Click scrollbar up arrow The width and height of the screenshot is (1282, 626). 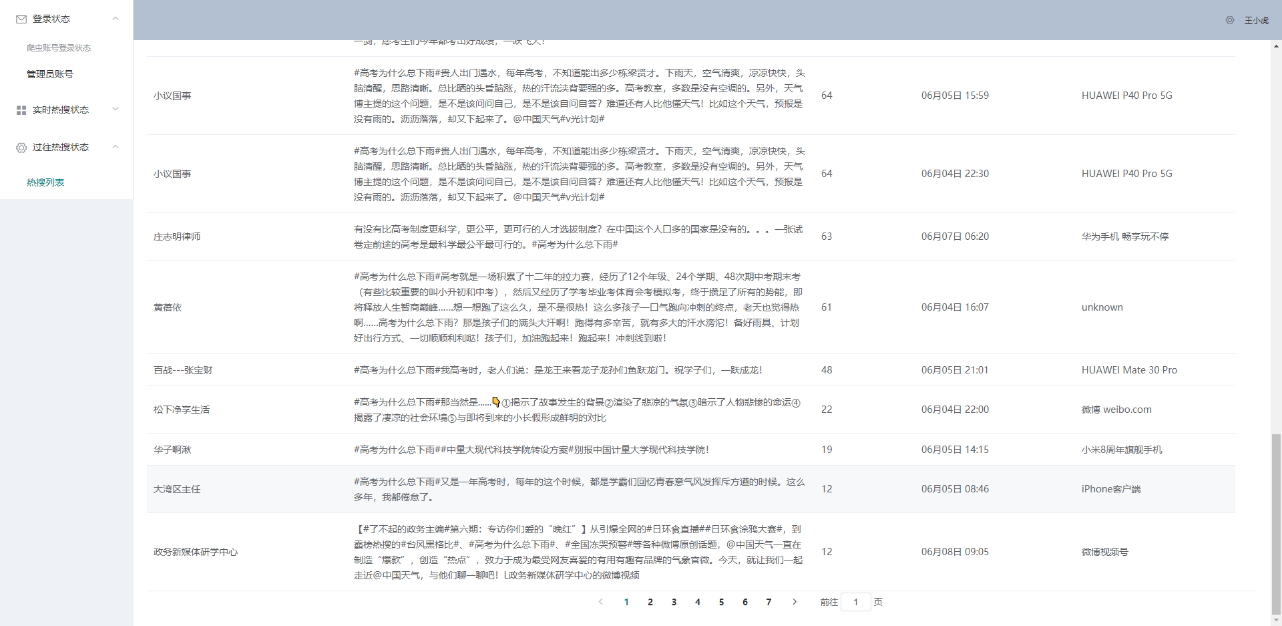pos(1276,46)
